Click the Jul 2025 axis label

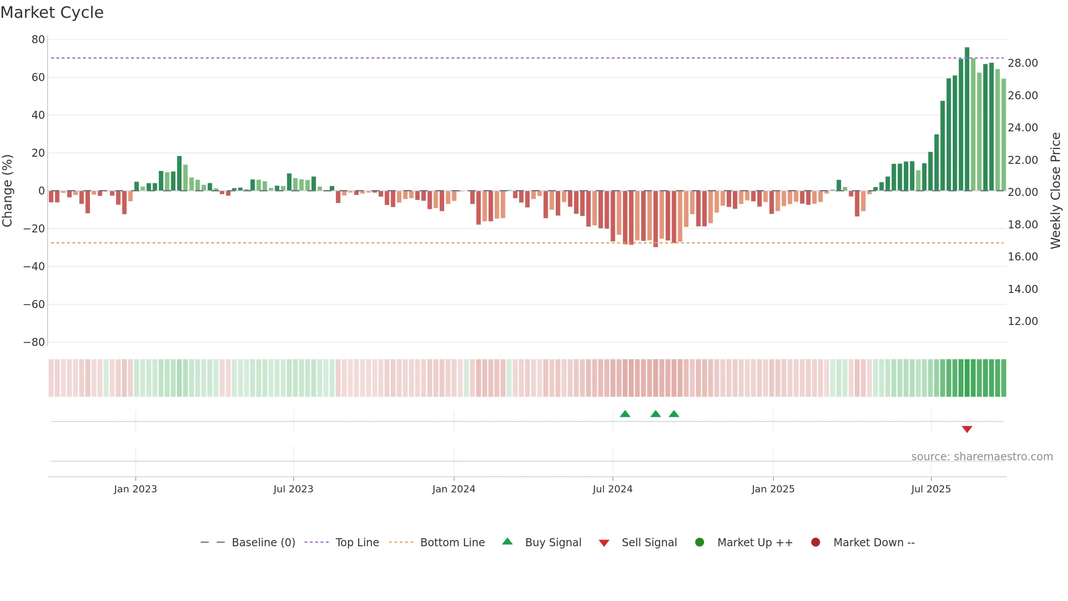pos(931,489)
